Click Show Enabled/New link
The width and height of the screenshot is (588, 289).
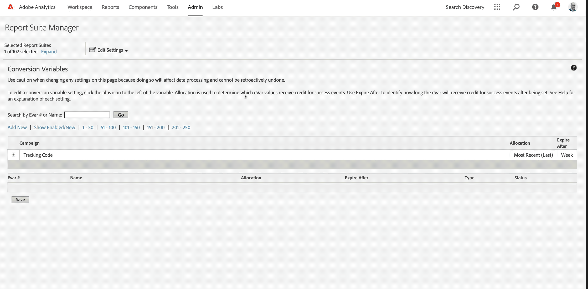(55, 127)
